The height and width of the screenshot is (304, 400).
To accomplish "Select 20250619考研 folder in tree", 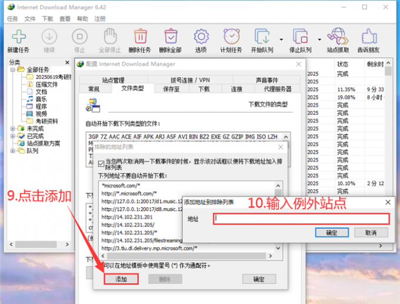I will [x=54, y=77].
